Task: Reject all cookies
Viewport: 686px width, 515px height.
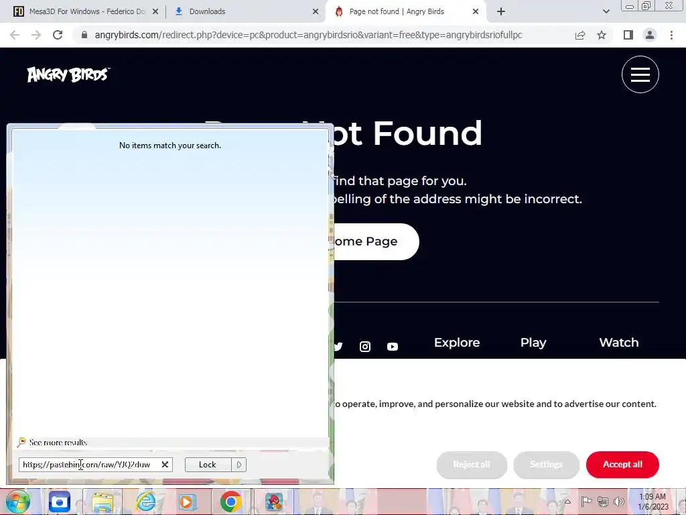Action: point(472,464)
